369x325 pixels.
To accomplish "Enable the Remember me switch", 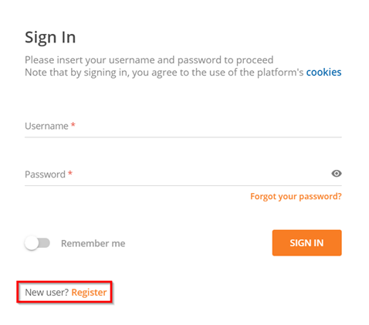I will click(x=37, y=243).
